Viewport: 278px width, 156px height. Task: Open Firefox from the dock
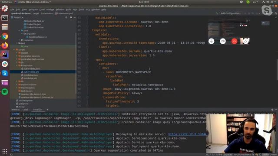(5, 45)
